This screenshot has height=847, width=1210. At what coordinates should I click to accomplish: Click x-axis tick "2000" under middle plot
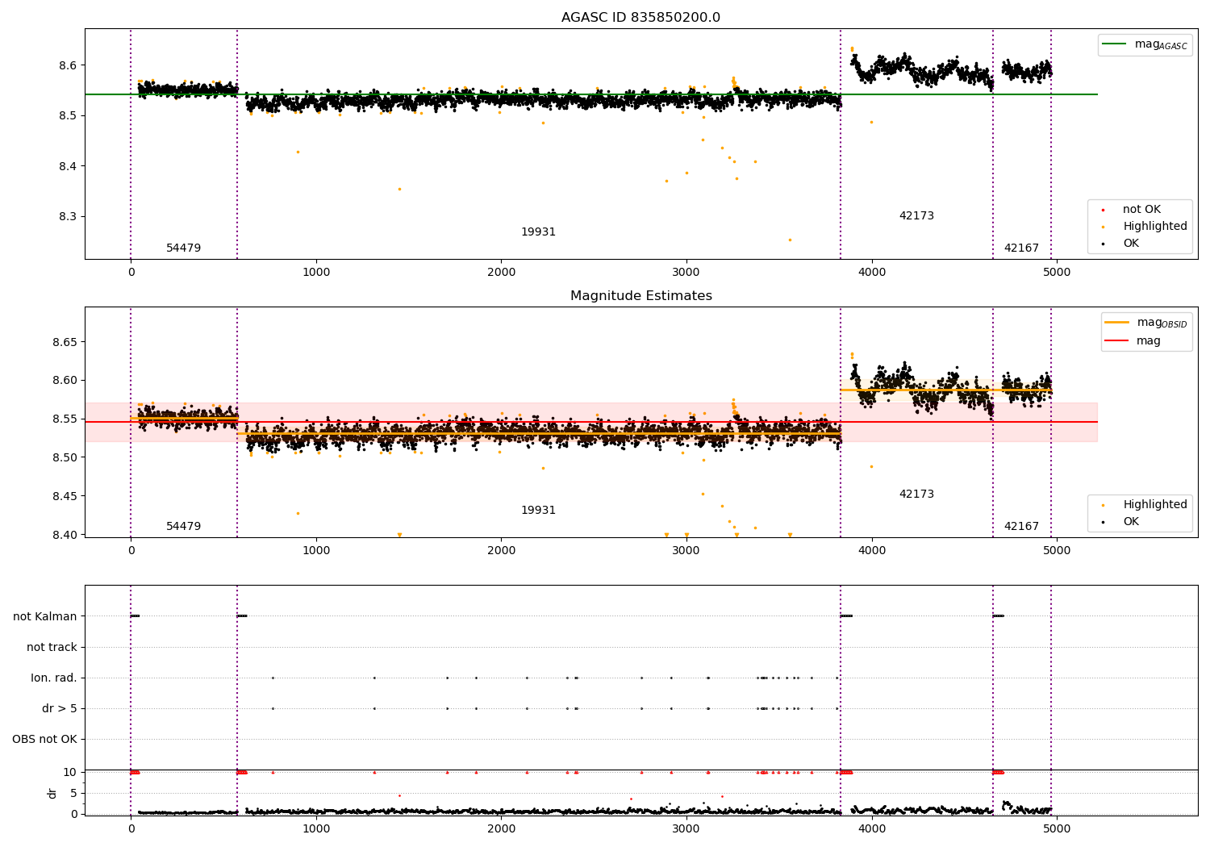pyautogui.click(x=501, y=551)
